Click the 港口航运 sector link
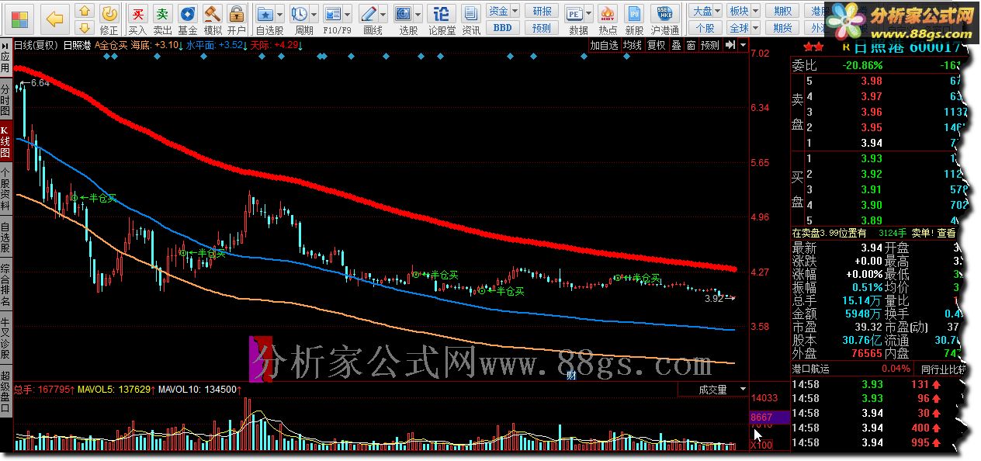This screenshot has width=981, height=461. pos(810,369)
